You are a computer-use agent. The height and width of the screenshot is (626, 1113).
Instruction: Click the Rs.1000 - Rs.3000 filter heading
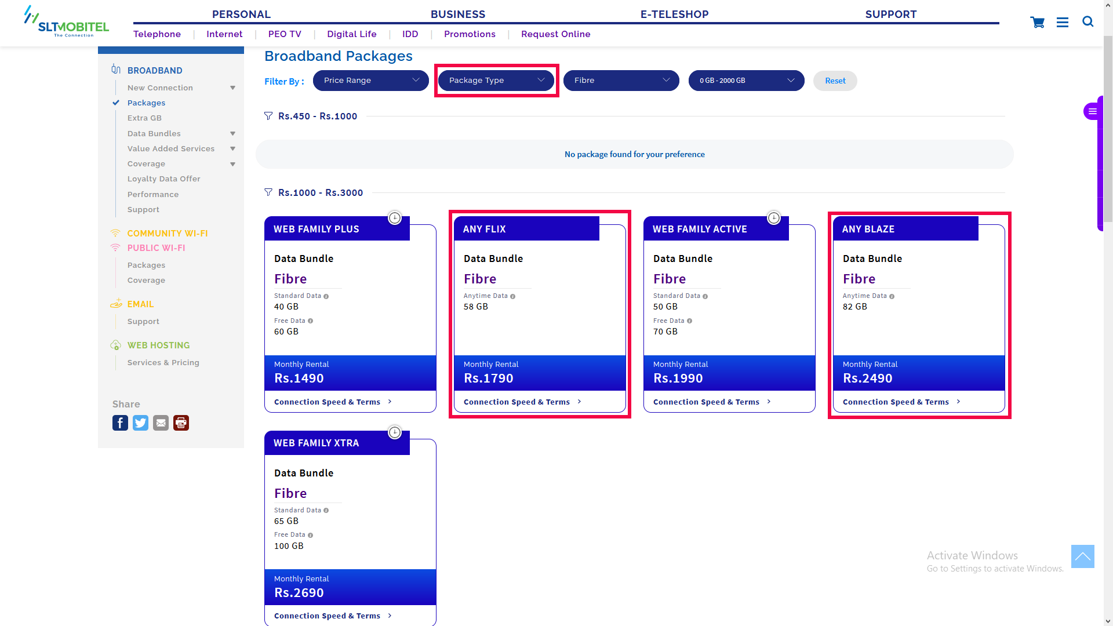[321, 193]
